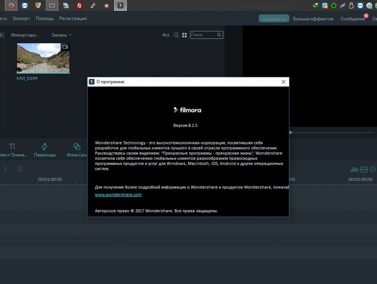Open the Текст/Значе... tab
Screen dimensions: 377x284
12,150
